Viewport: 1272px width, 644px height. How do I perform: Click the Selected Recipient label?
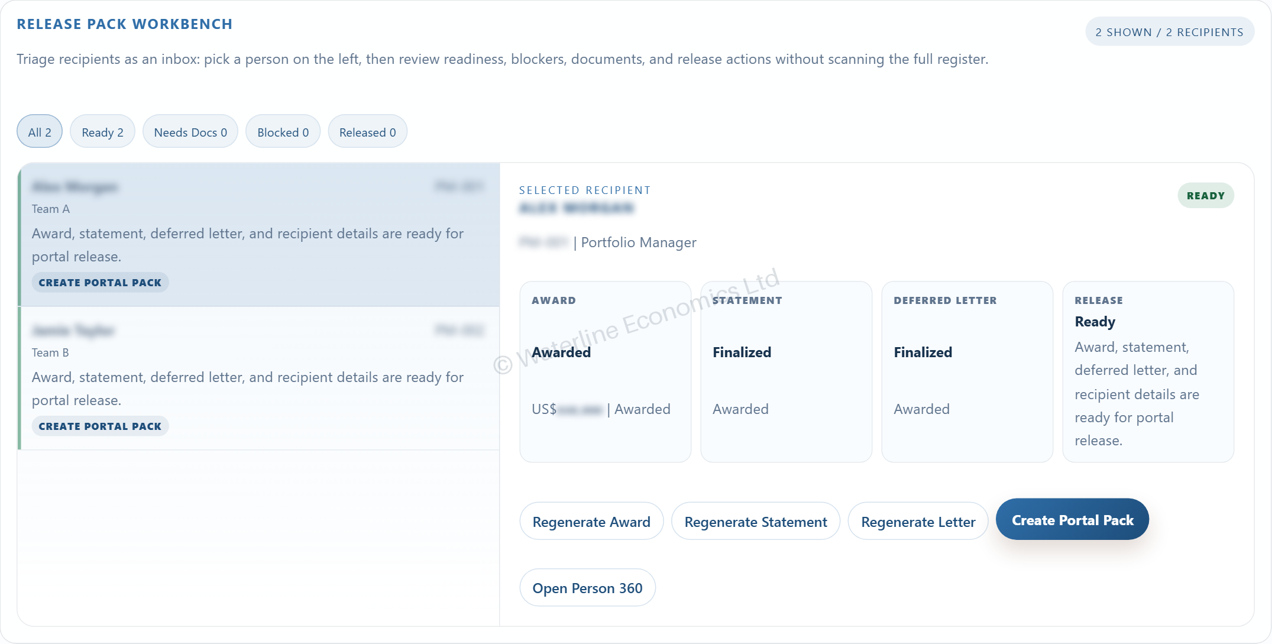coord(585,190)
